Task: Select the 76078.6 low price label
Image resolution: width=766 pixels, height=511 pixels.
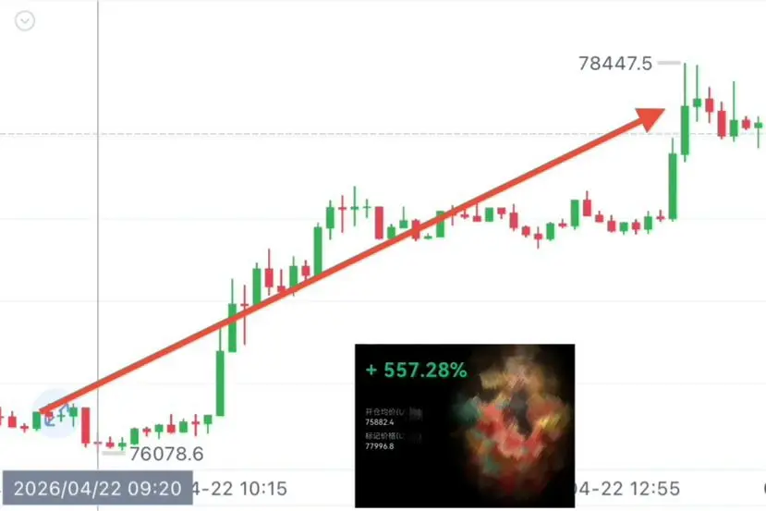Action: pyautogui.click(x=166, y=454)
